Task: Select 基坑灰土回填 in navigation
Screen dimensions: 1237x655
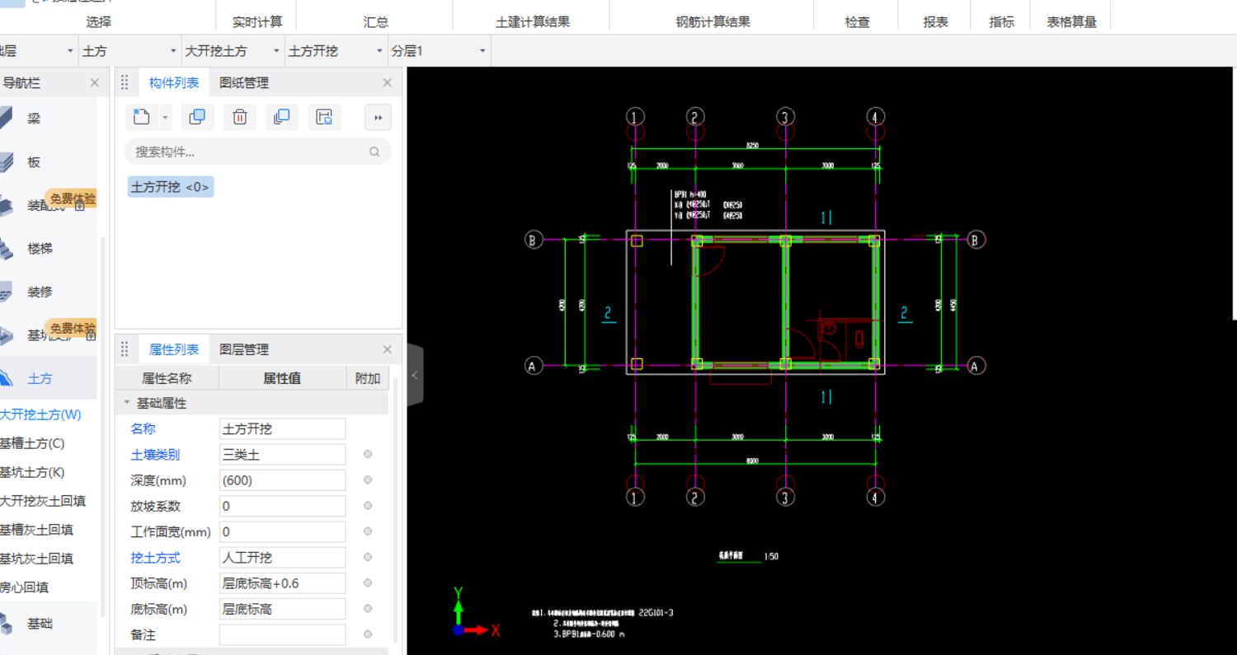Action: pyautogui.click(x=36, y=559)
